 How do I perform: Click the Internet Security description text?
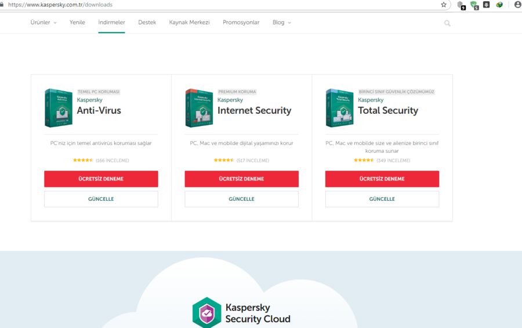pyautogui.click(x=241, y=143)
